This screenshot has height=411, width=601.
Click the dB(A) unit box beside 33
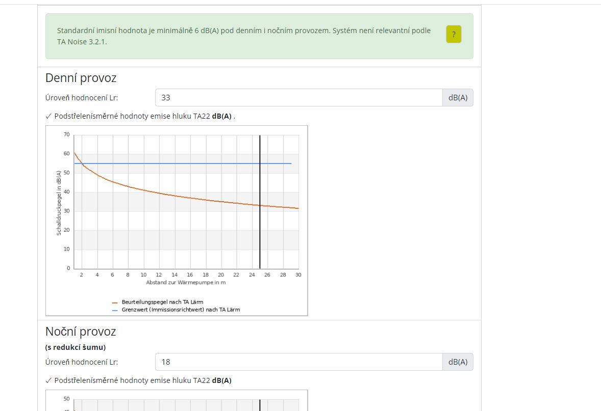pos(458,98)
